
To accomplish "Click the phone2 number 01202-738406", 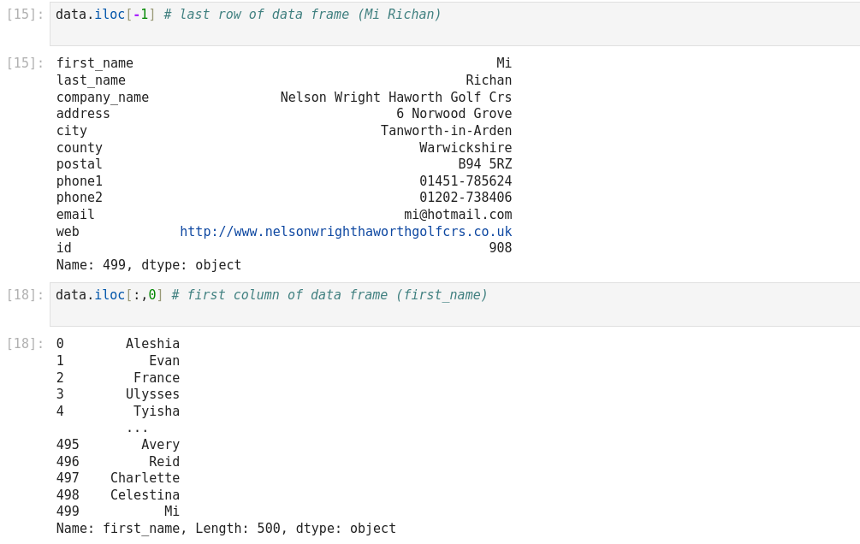I will click(x=466, y=198).
